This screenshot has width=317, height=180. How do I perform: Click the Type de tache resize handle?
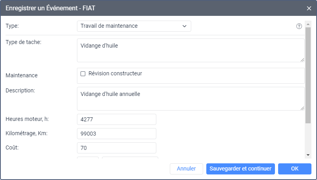tap(302, 59)
